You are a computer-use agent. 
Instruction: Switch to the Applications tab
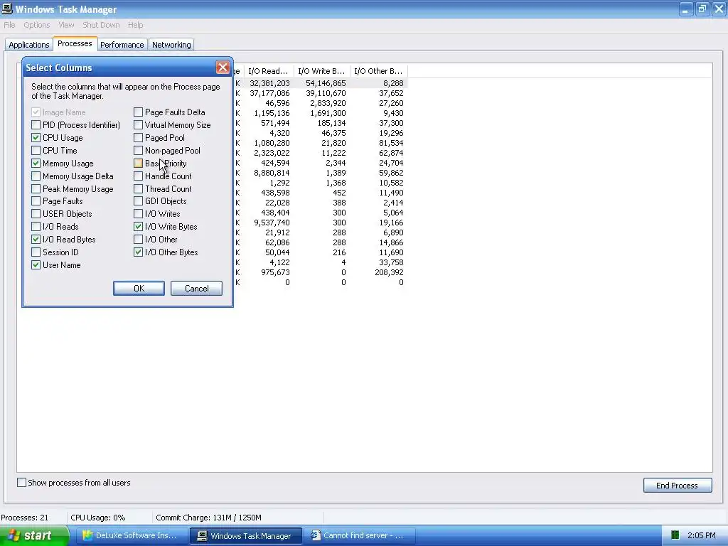(x=28, y=45)
